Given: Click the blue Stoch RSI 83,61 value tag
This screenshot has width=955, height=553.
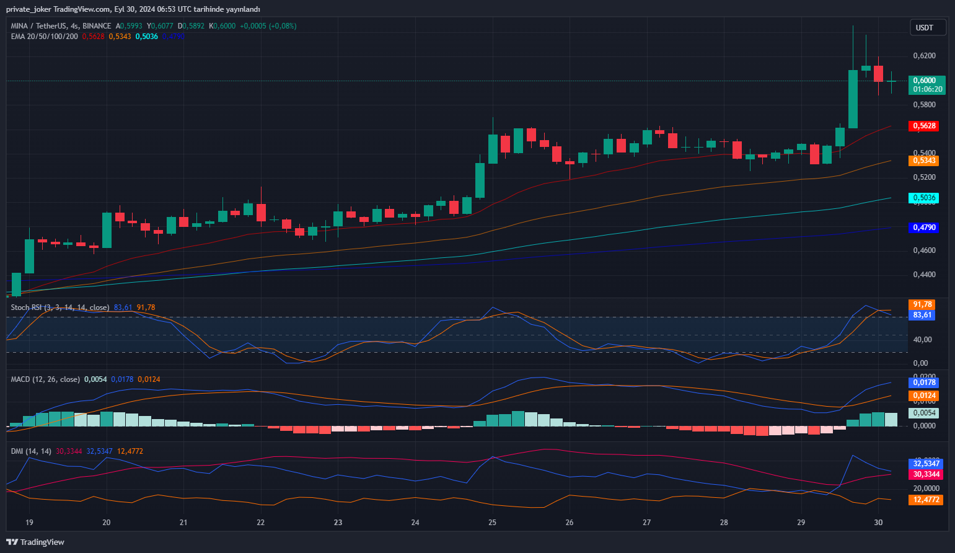Looking at the screenshot, I should tap(922, 315).
